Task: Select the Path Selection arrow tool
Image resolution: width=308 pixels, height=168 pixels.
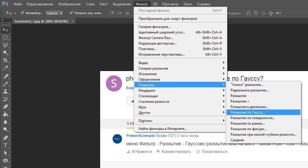Action: (6, 153)
